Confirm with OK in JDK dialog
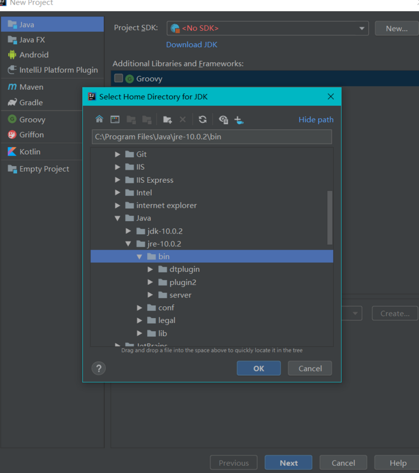The height and width of the screenshot is (473, 419). (259, 368)
